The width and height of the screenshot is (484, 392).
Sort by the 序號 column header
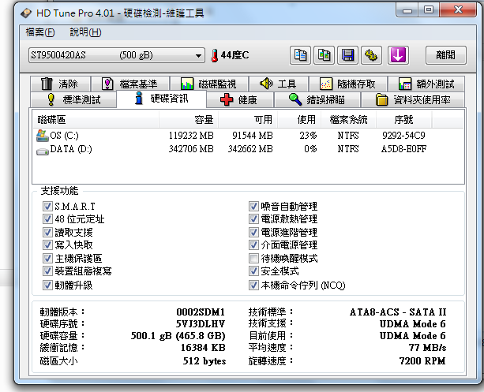pos(403,119)
